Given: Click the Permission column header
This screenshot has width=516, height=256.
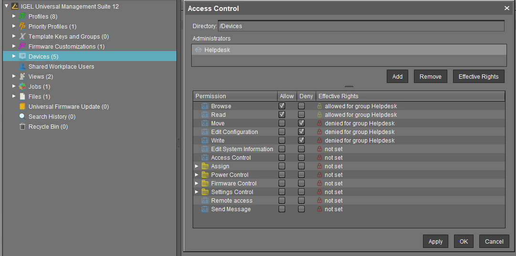Looking at the screenshot, I should click(235, 96).
